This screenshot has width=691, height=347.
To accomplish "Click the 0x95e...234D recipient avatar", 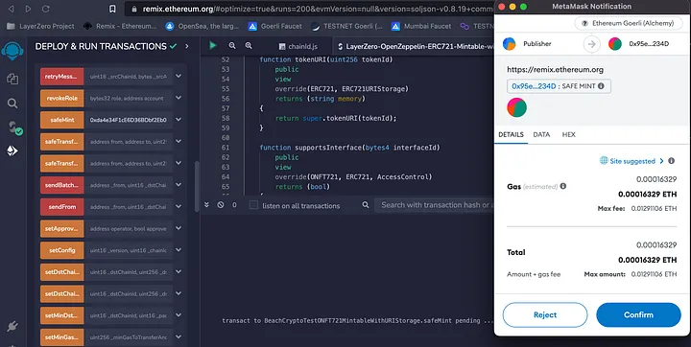I will [x=615, y=43].
